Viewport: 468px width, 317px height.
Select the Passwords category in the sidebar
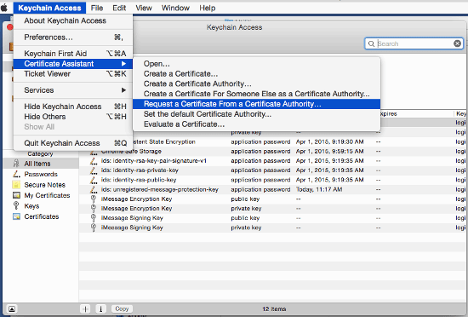pyautogui.click(x=41, y=174)
